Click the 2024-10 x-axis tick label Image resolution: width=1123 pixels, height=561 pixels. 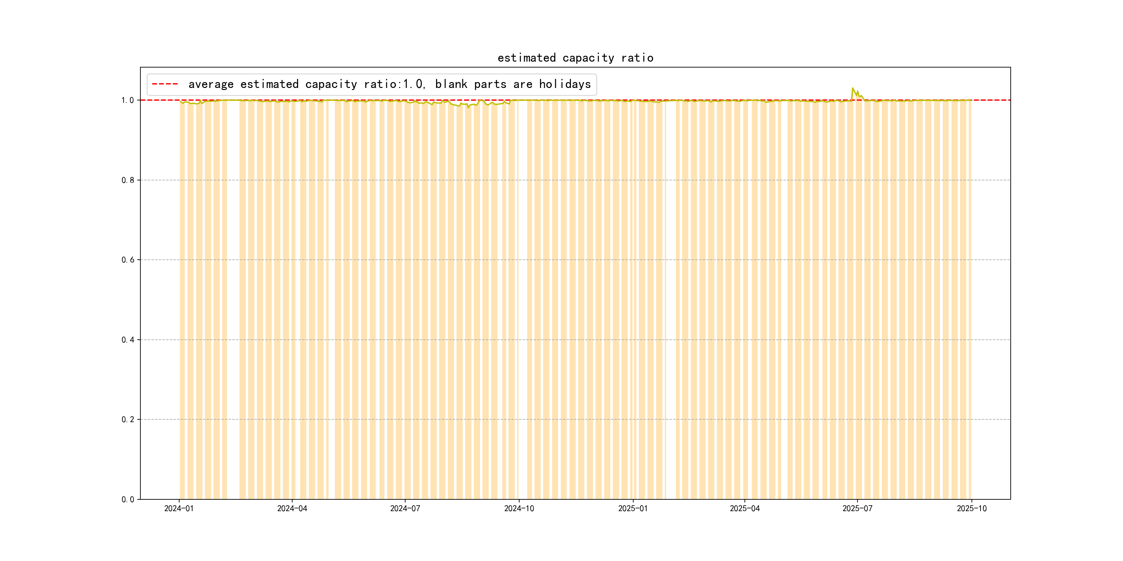[519, 508]
